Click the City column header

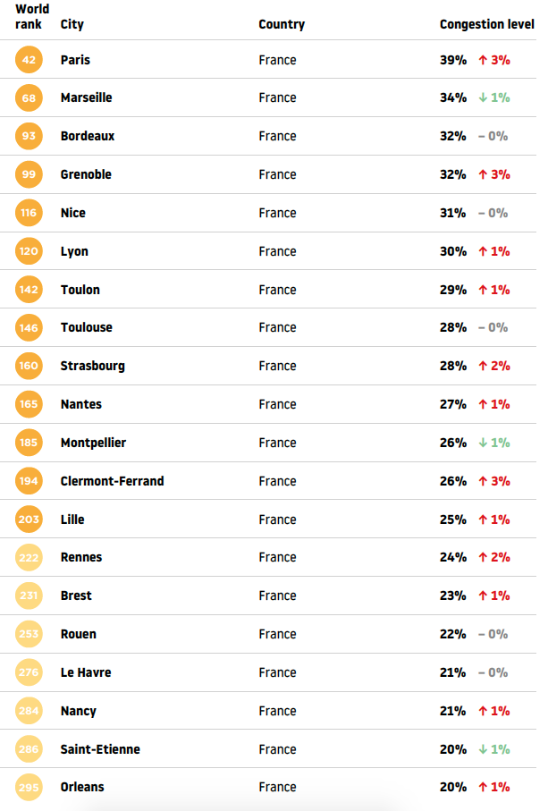pos(72,24)
